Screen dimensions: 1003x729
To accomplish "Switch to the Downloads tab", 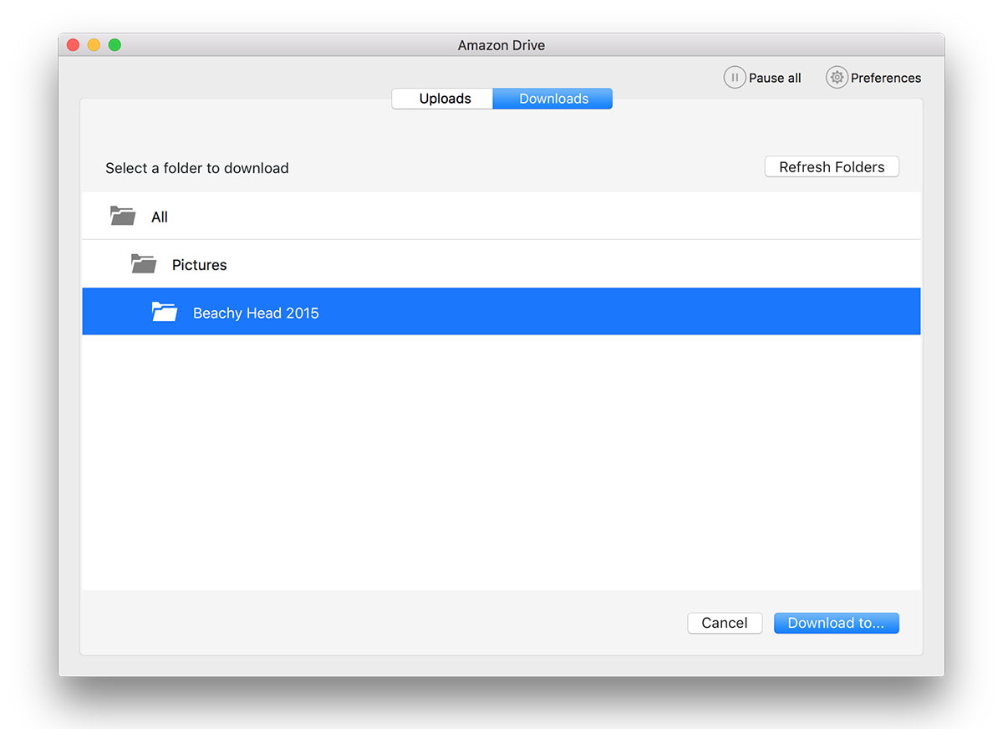I will [x=553, y=99].
